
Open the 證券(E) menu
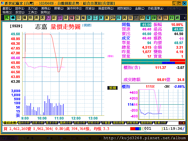pos(20,8)
